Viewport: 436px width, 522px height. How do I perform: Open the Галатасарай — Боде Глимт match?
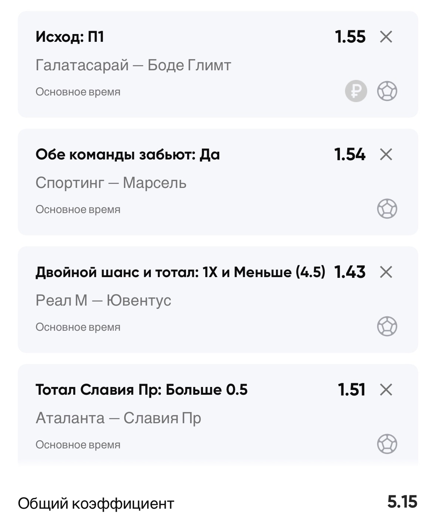click(133, 65)
